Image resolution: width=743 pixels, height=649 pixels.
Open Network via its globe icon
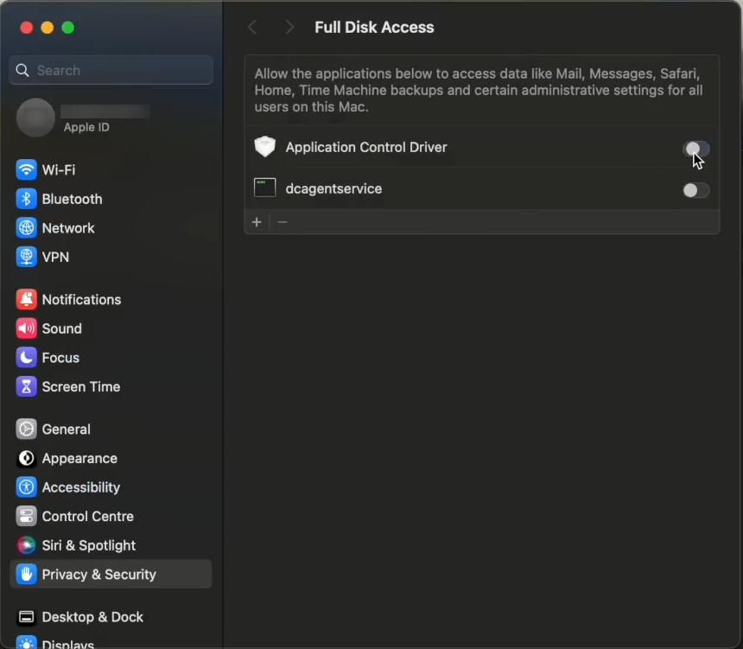pyautogui.click(x=27, y=228)
